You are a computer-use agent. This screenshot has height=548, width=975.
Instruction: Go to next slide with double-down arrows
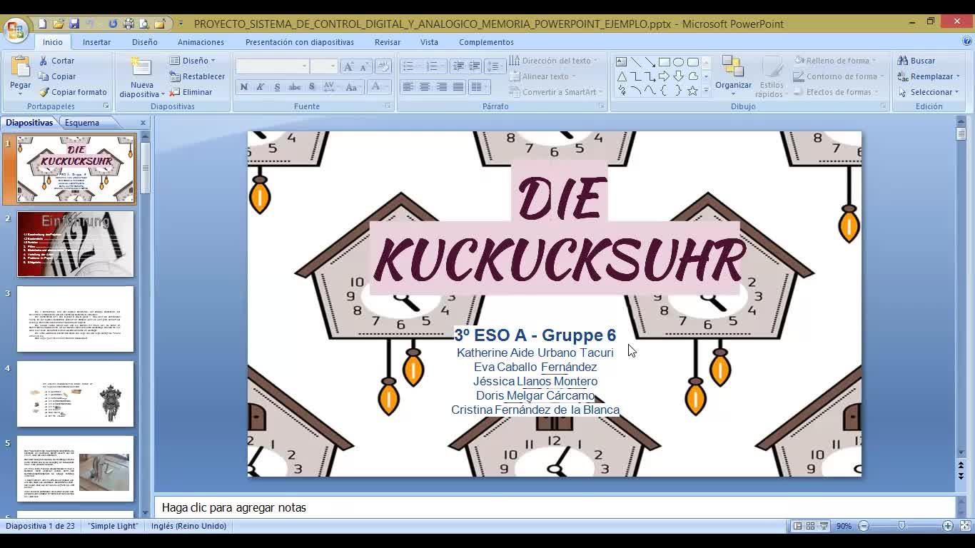click(x=961, y=477)
